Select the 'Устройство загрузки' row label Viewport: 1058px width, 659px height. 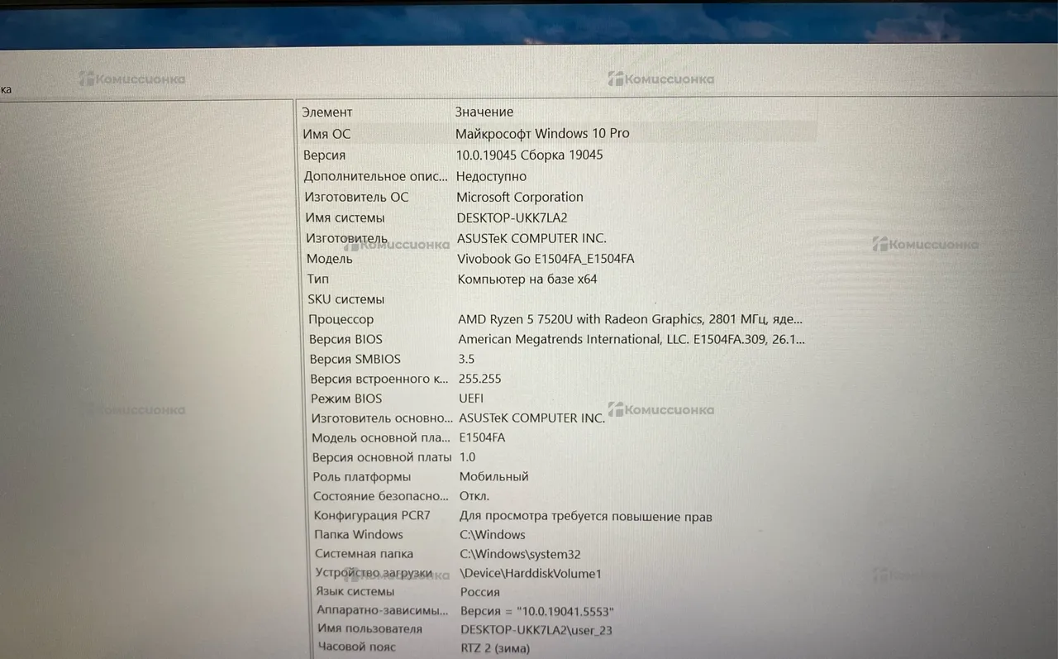point(374,573)
